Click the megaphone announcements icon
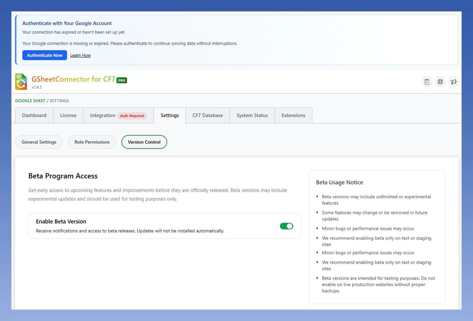Viewport: 473px width, 321px height. coord(453,82)
